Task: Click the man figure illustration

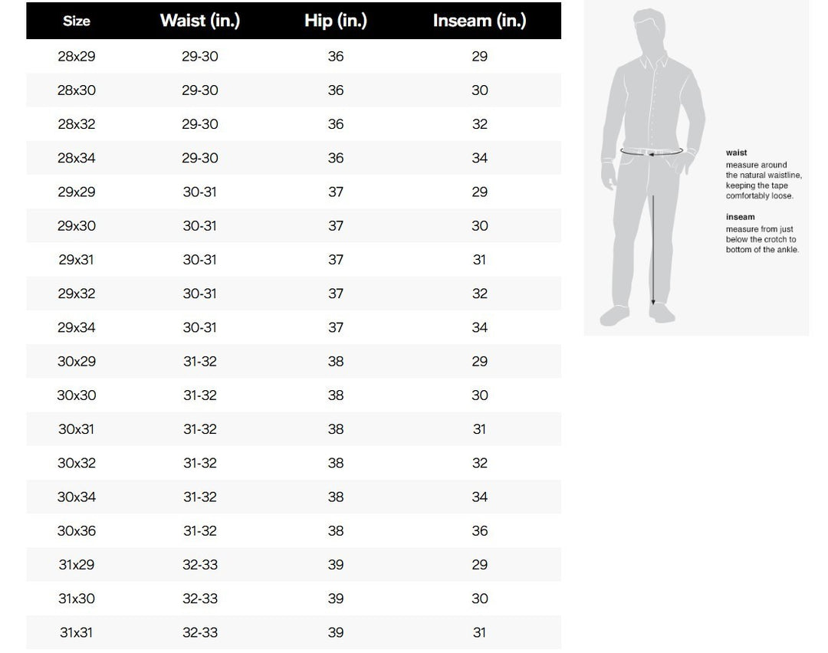Action: point(652,167)
